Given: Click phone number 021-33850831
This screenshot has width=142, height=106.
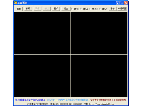Looking at the screenshot, I should click(62, 104).
